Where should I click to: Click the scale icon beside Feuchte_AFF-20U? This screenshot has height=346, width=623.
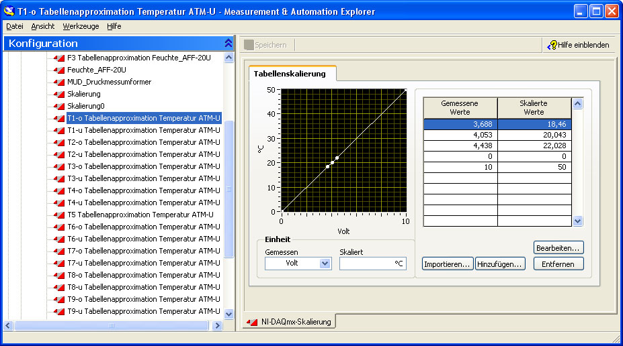(58, 70)
